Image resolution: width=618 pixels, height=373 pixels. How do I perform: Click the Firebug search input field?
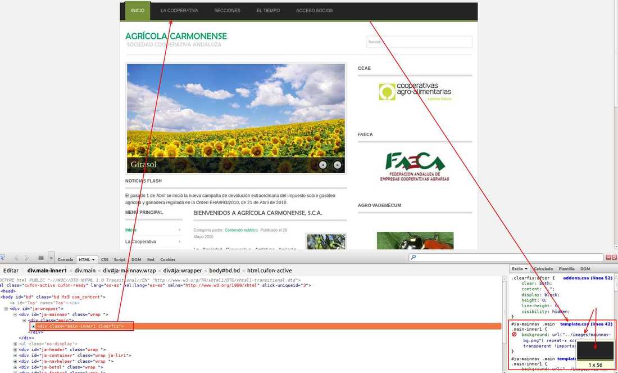tap(506, 257)
